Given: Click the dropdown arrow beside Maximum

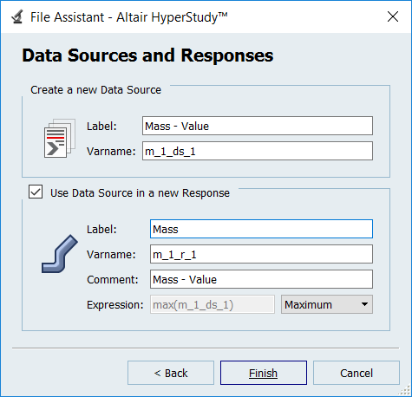Looking at the screenshot, I should point(364,304).
